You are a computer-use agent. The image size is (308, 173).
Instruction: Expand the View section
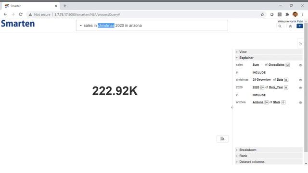point(269,52)
